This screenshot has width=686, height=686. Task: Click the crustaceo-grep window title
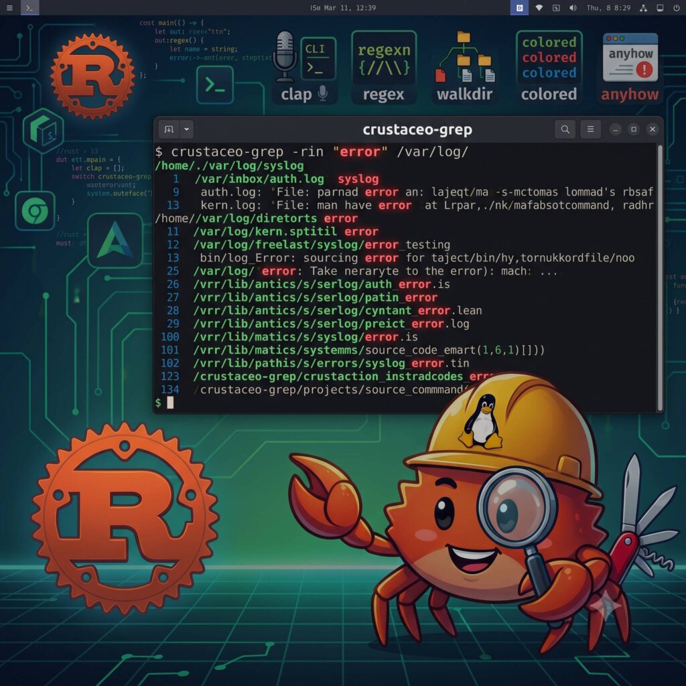pos(417,129)
